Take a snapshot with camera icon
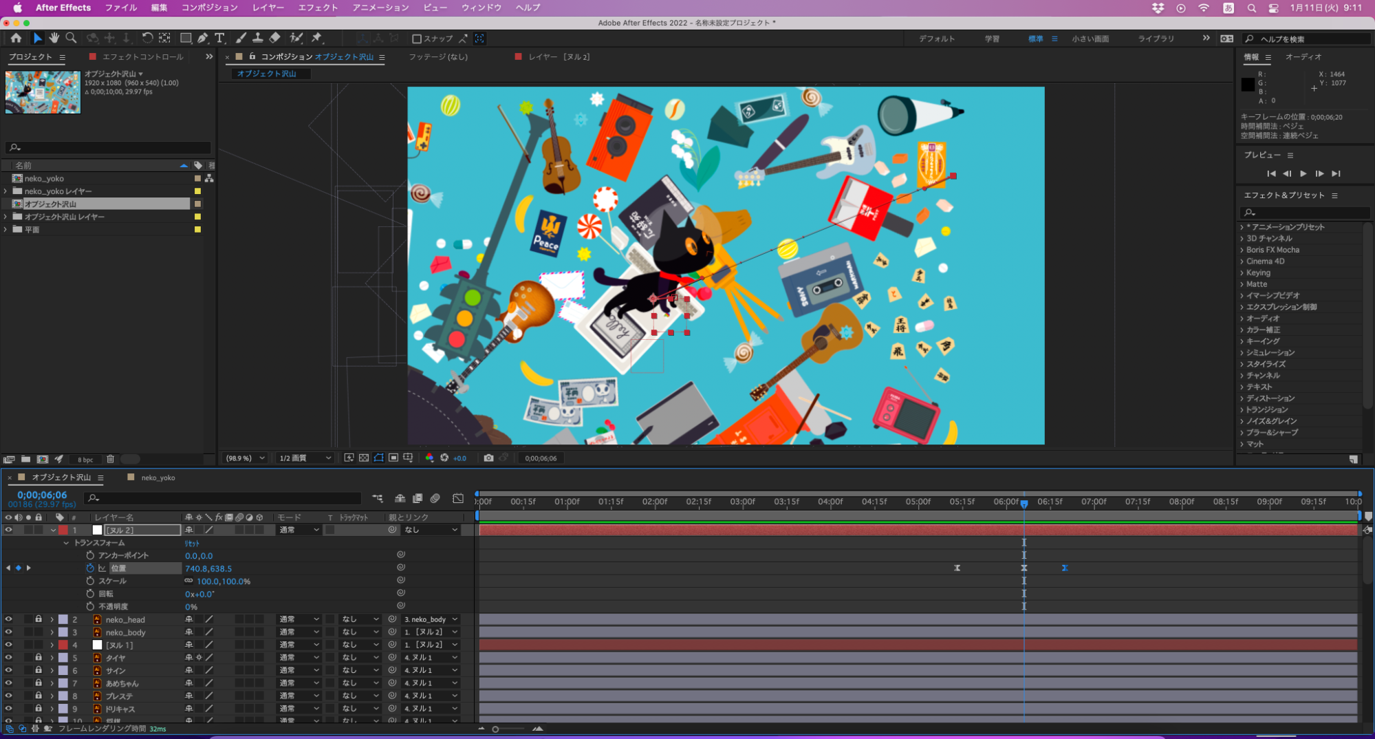The height and width of the screenshot is (739, 1375). [488, 458]
